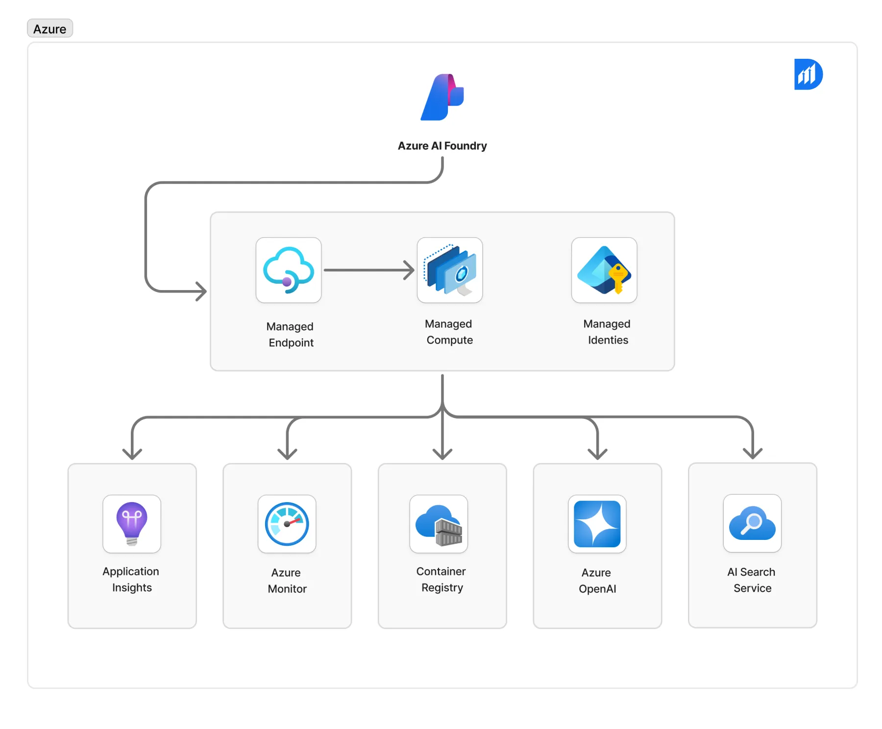Click the blue chart logo in corner
Screen dimensions: 882x729
808,74
